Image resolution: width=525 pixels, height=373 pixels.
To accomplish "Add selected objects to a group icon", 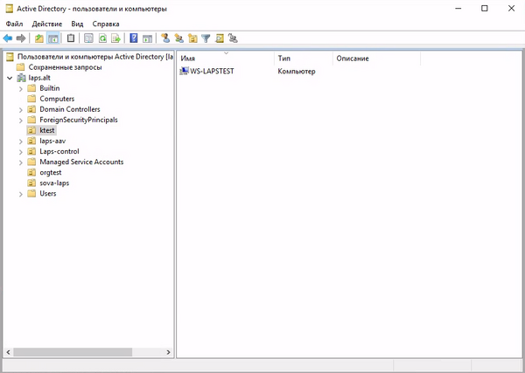I will pyautogui.click(x=233, y=38).
